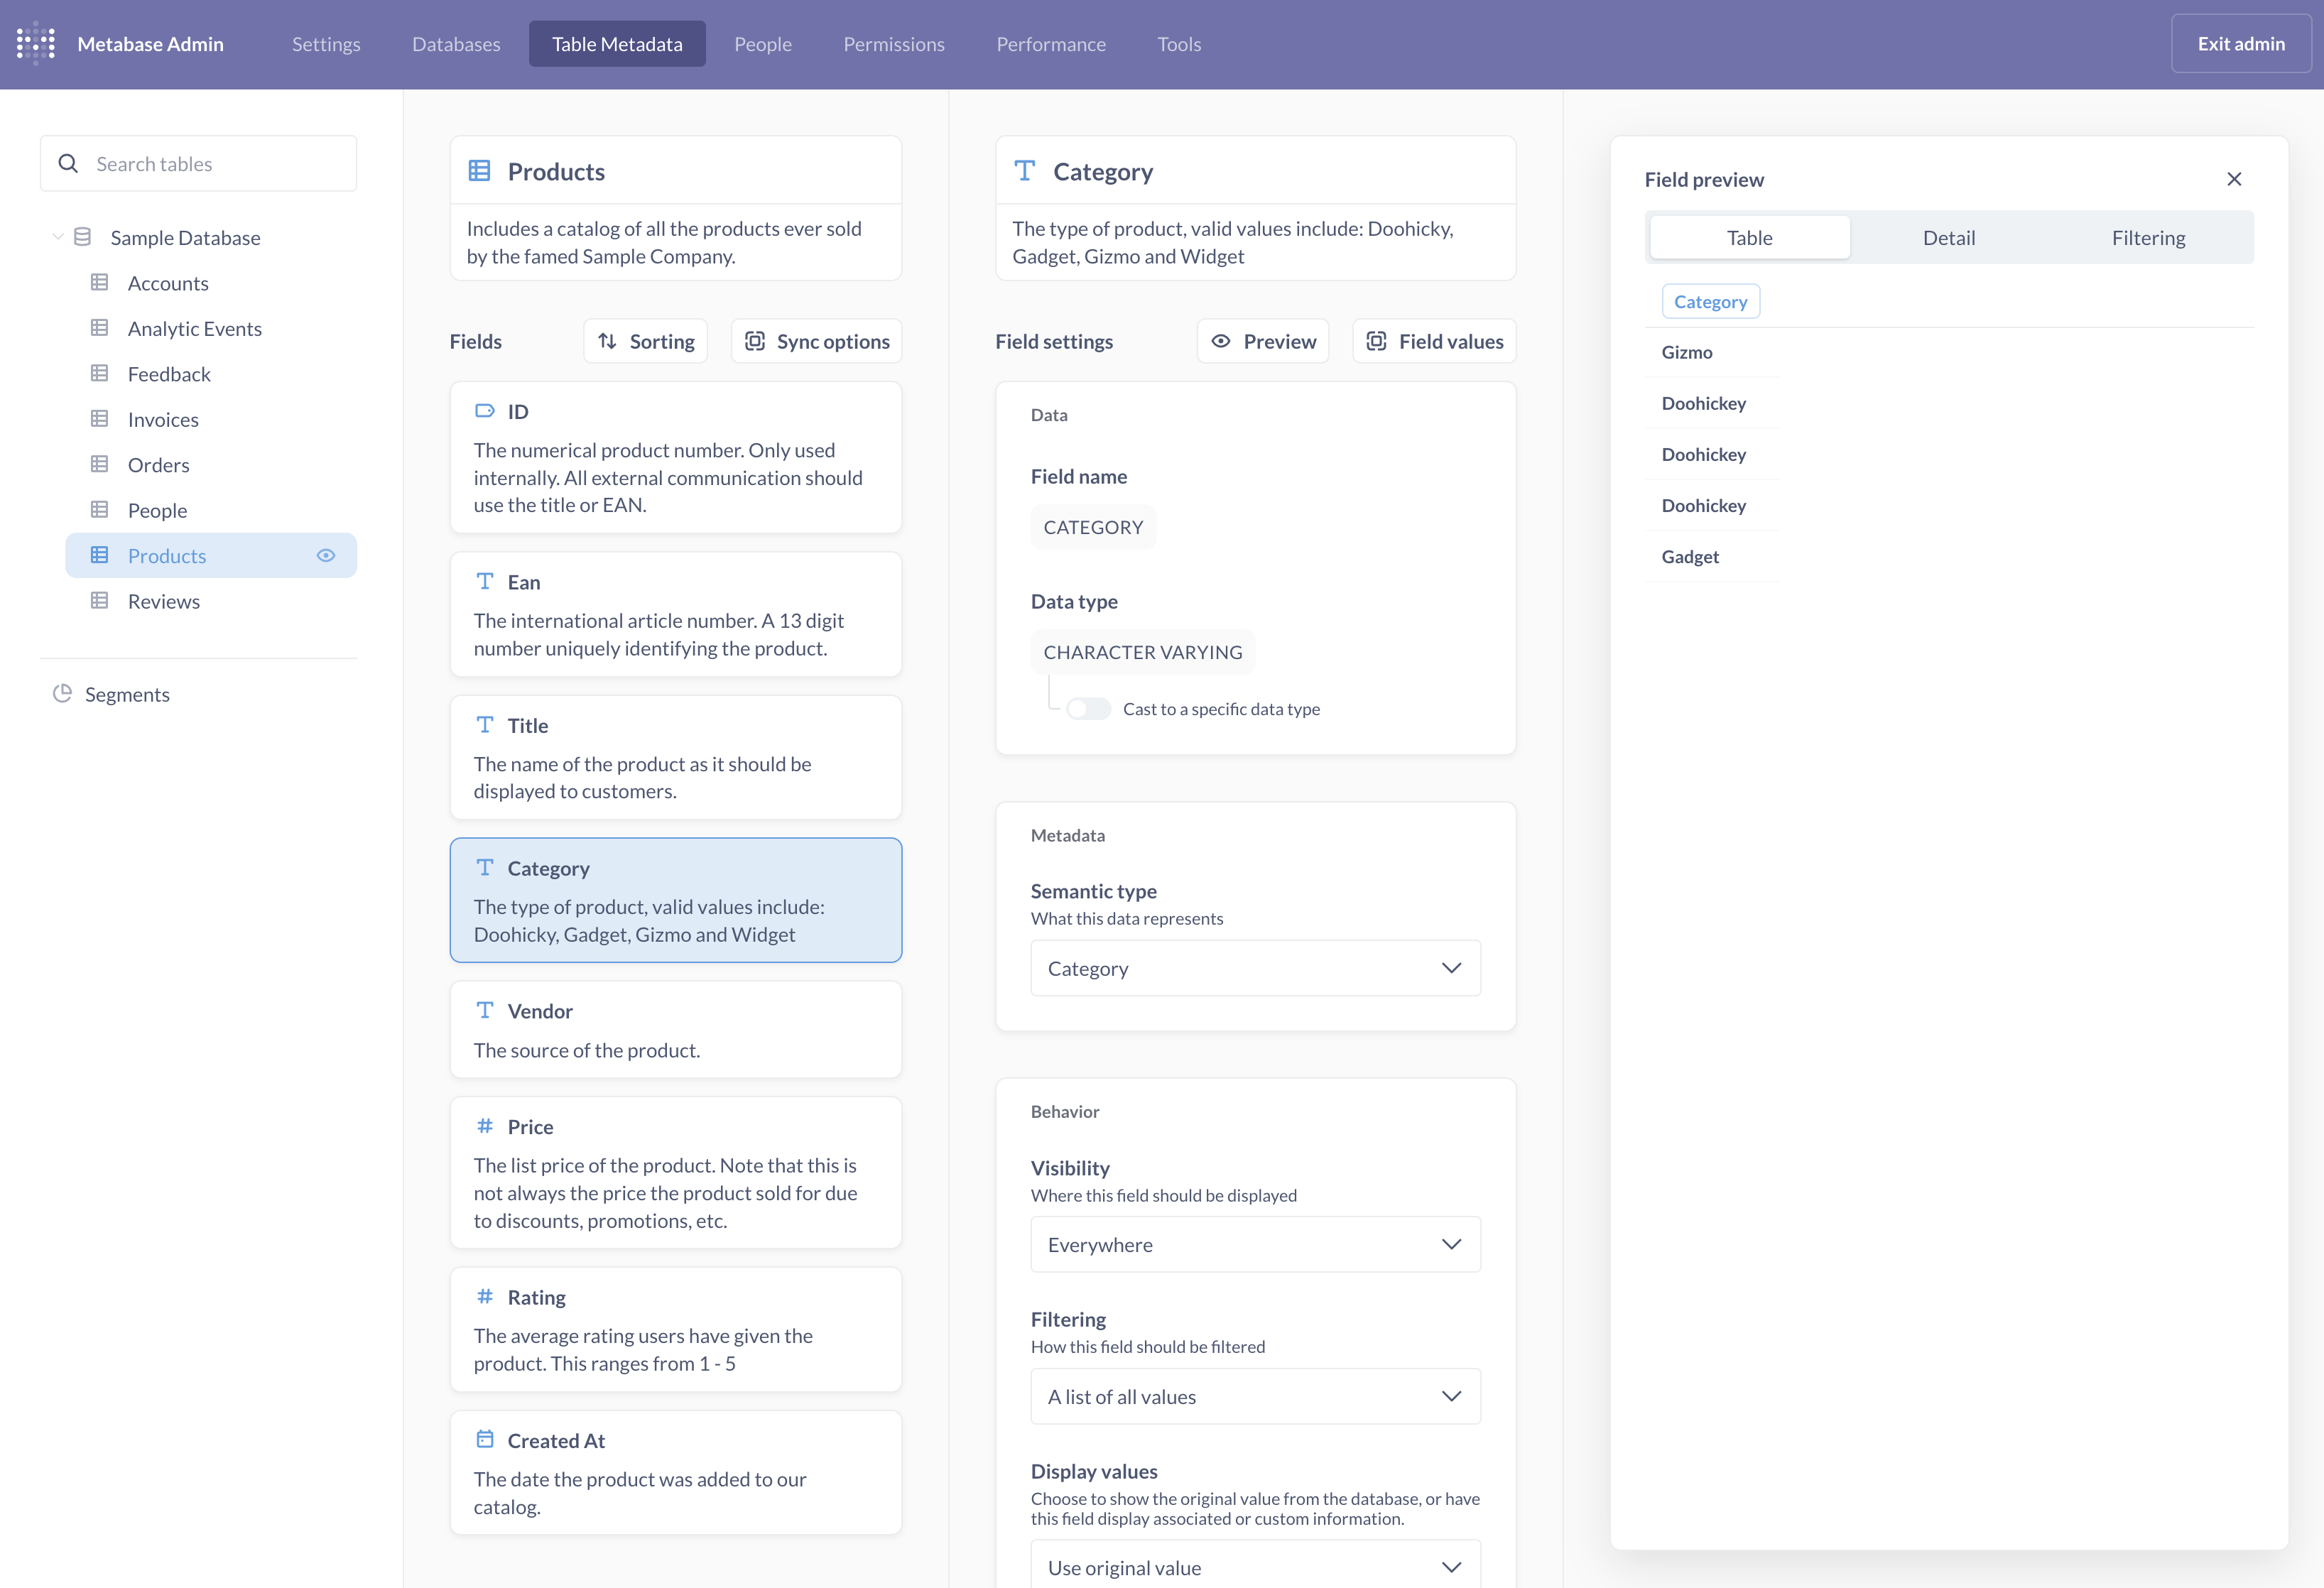Click the Exit admin button
Image resolution: width=2324 pixels, height=1588 pixels.
click(2240, 44)
